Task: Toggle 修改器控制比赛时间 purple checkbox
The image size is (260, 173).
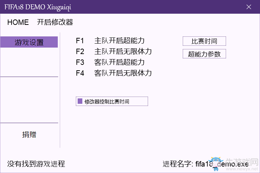Action: [80, 101]
